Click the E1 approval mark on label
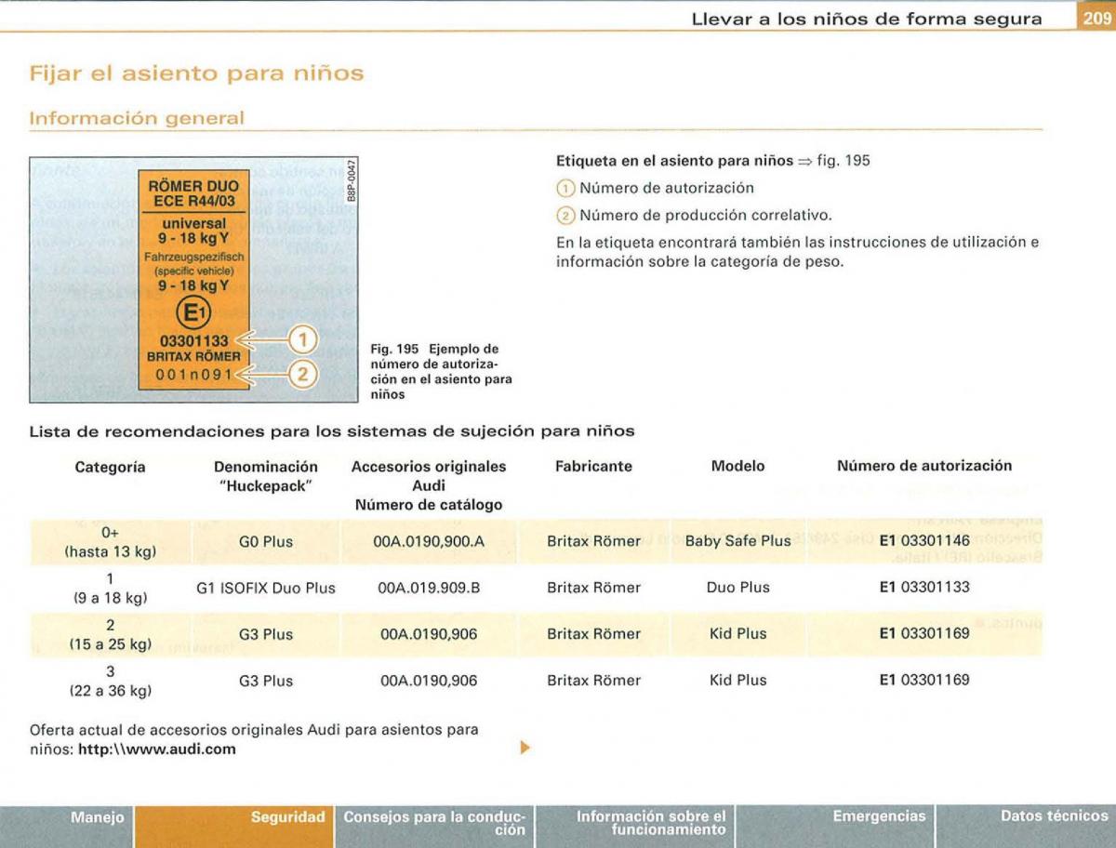Image resolution: width=1116 pixels, height=848 pixels. (193, 311)
